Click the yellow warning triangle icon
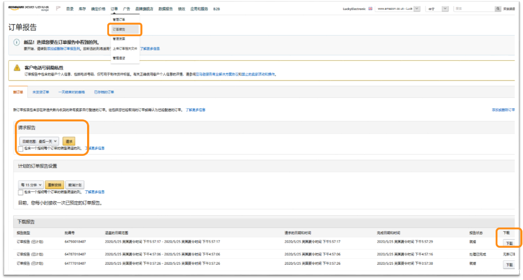This screenshot has width=523, height=280. (x=16, y=69)
